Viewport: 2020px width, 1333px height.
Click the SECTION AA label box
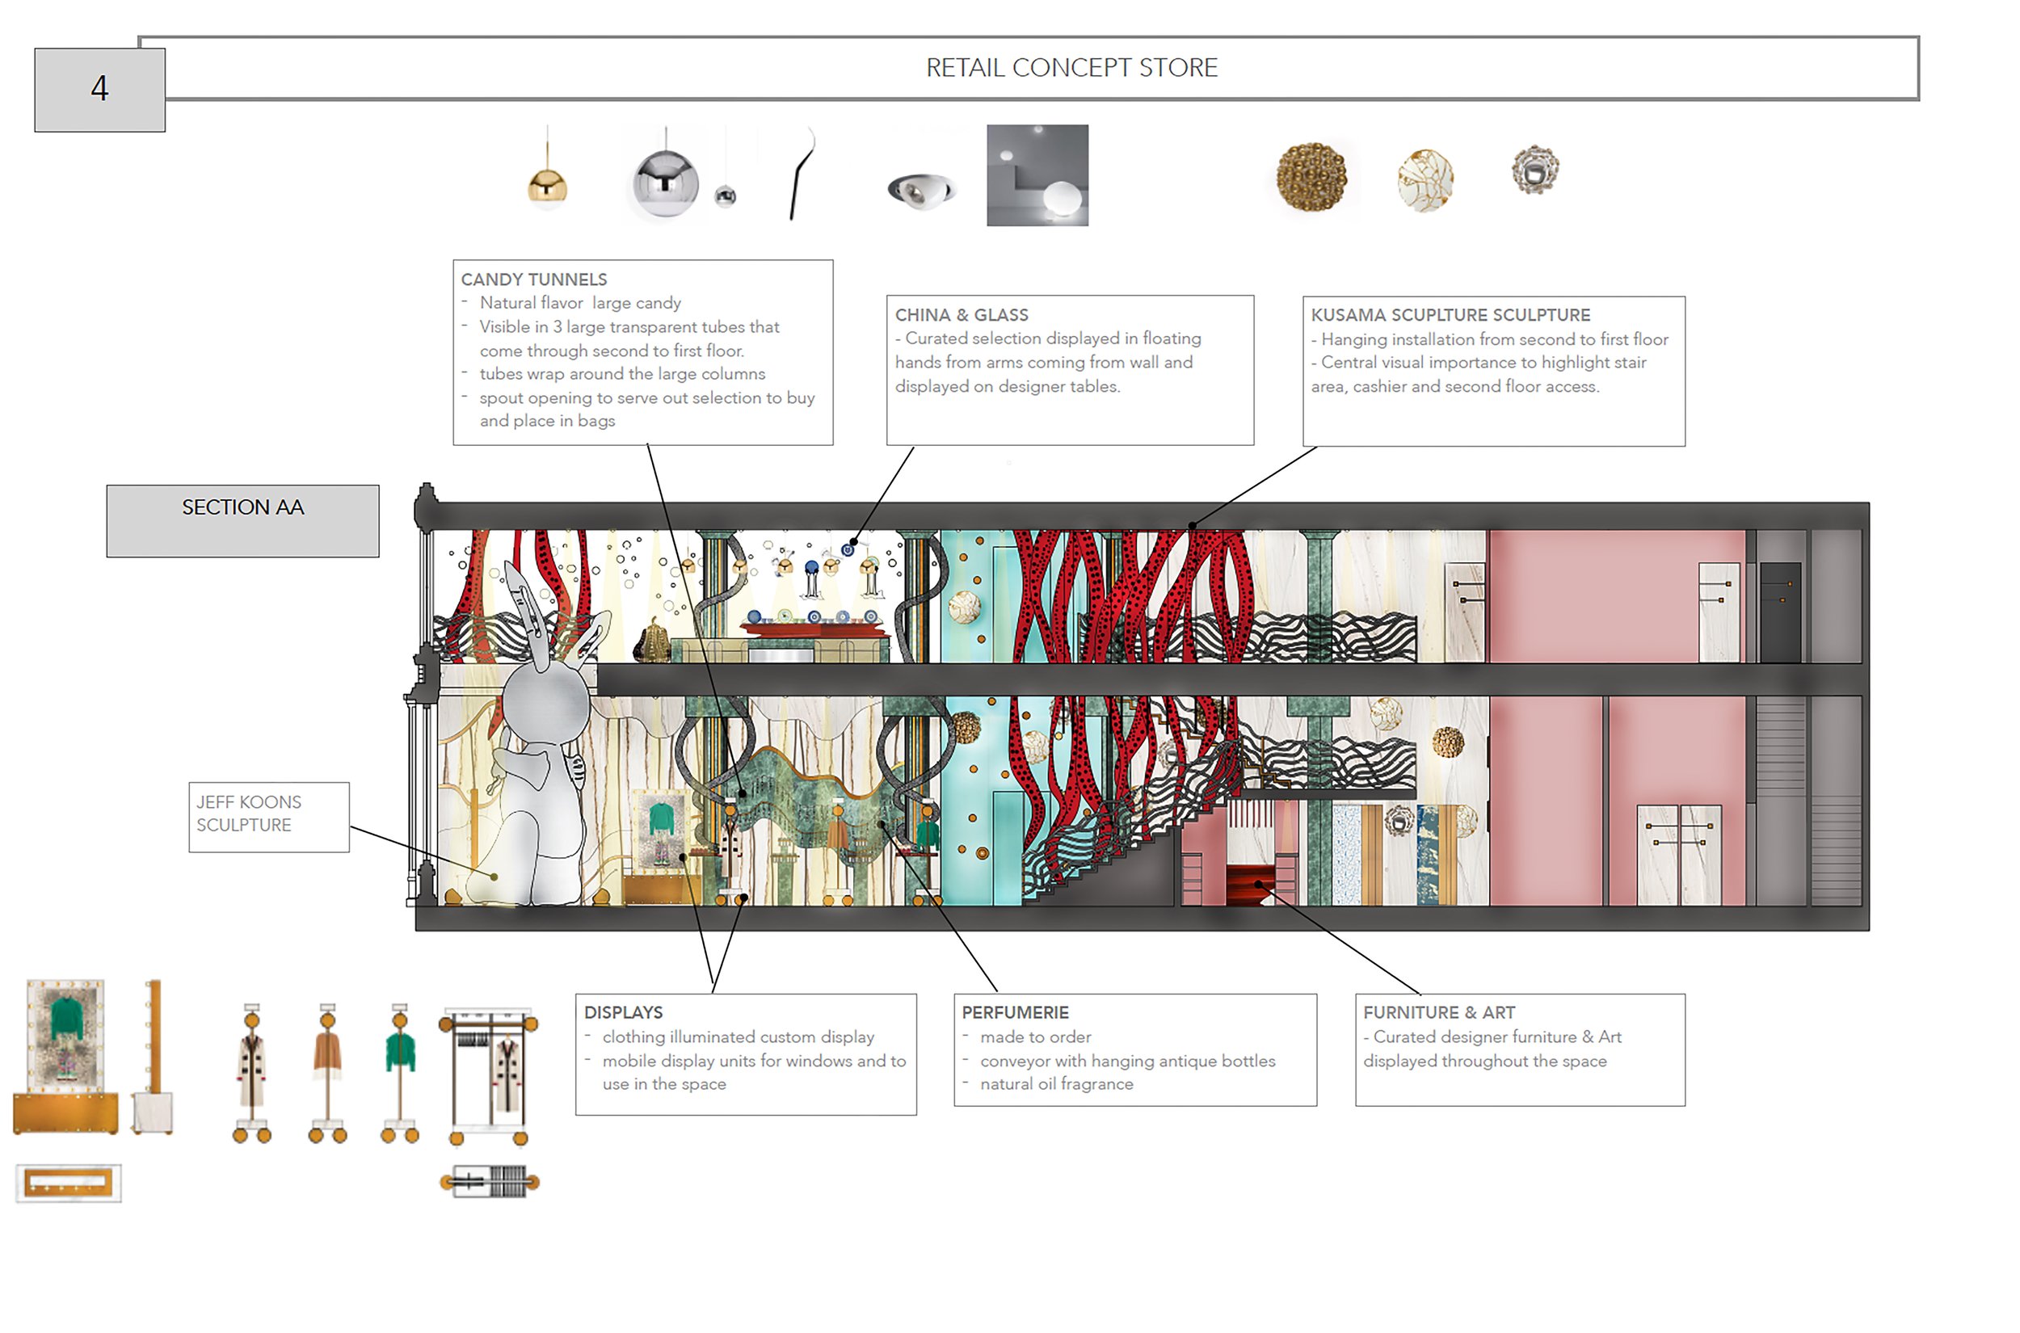click(x=242, y=520)
